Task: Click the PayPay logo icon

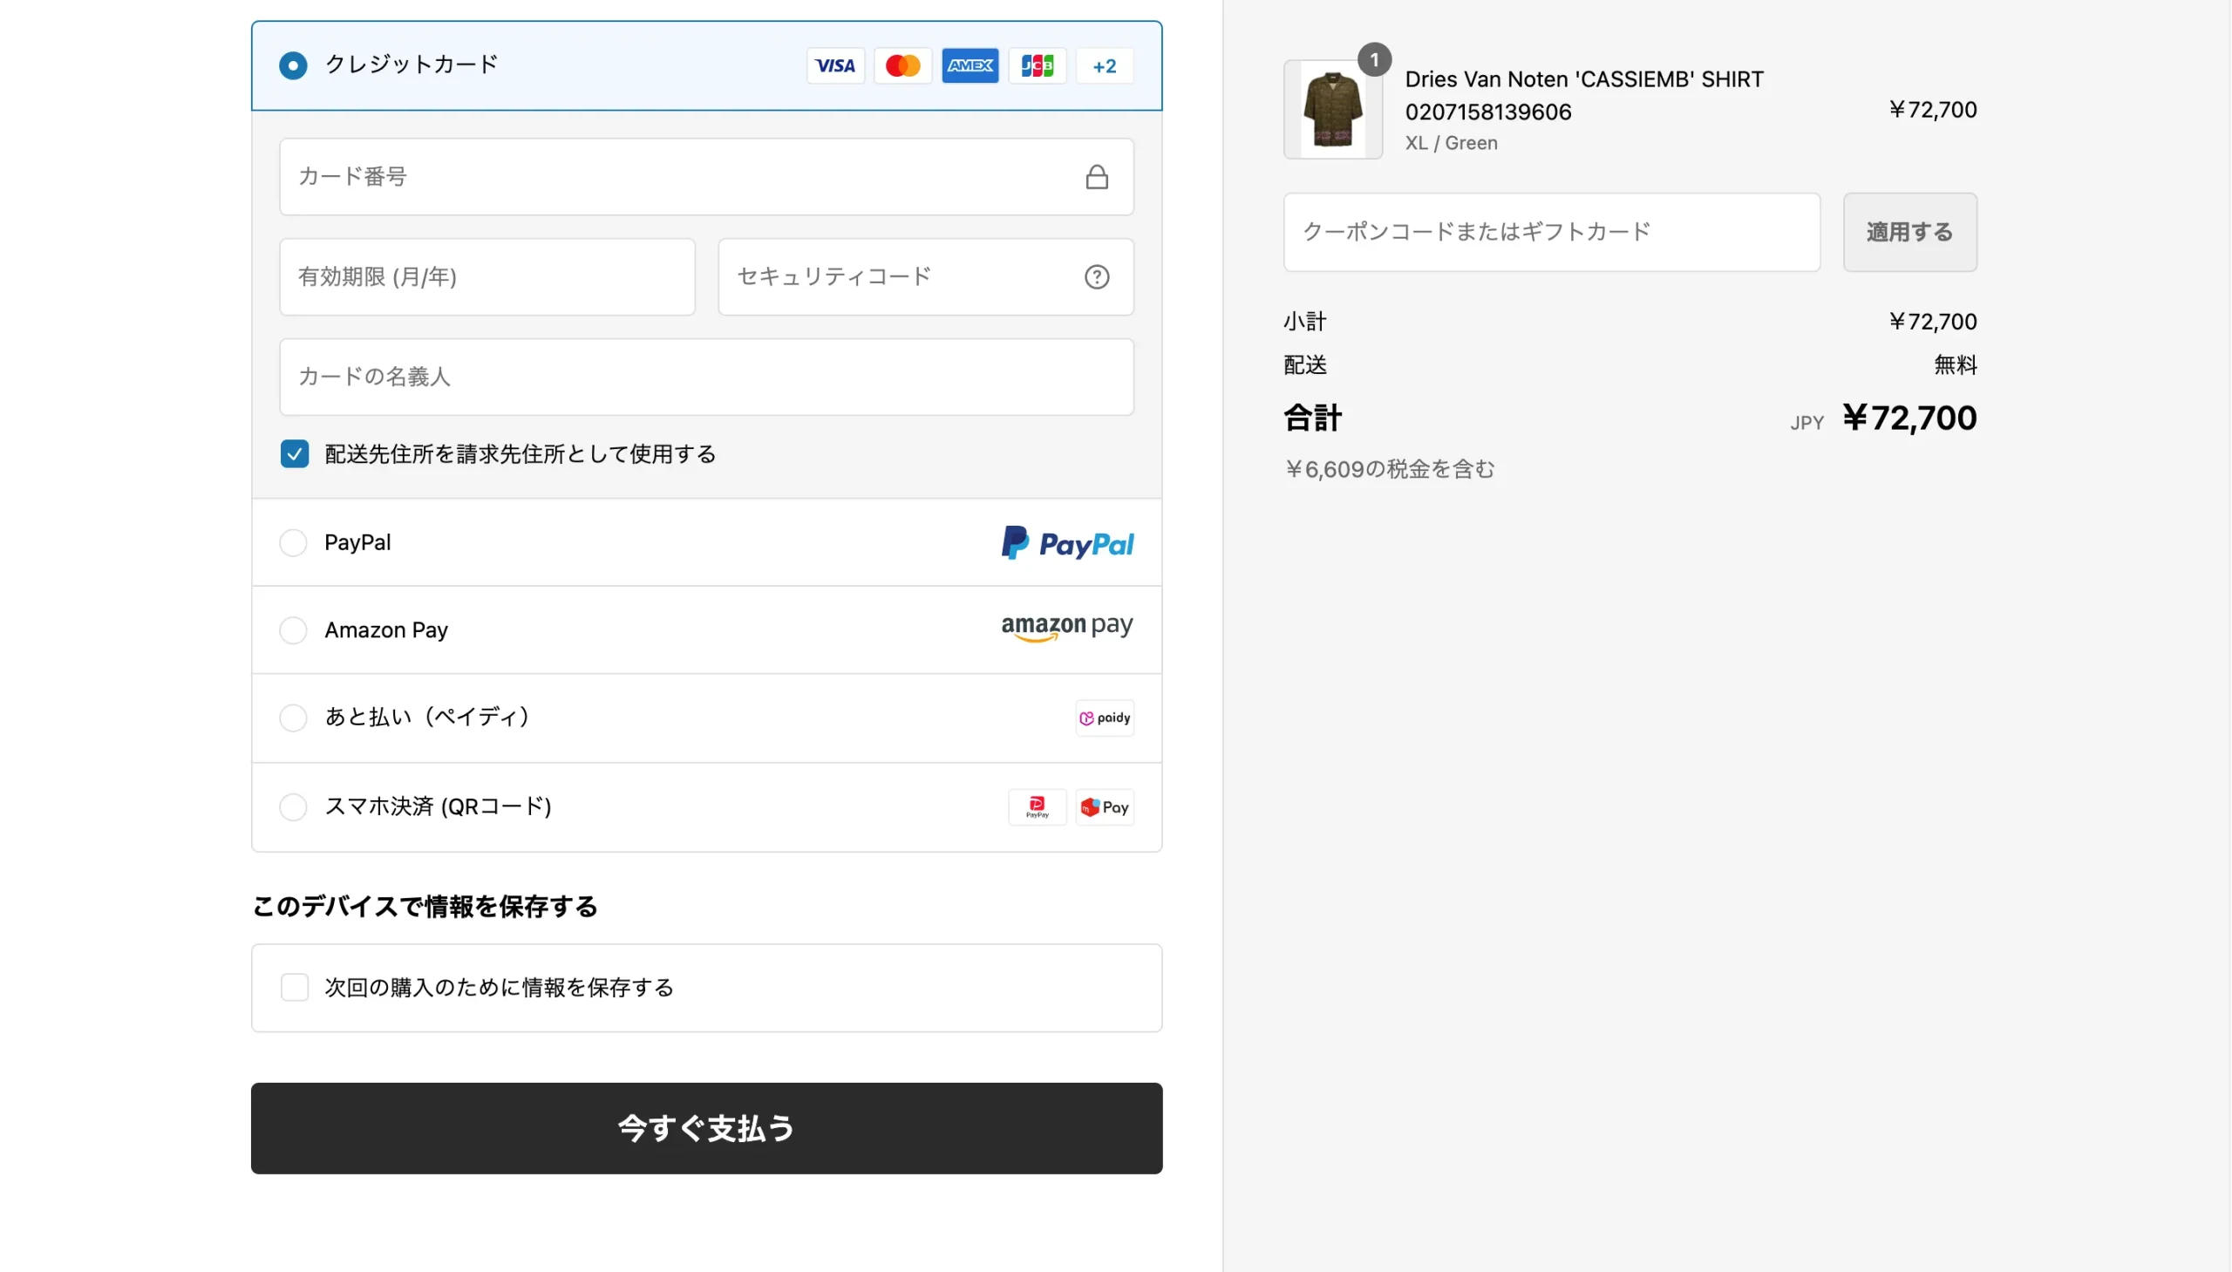Action: [1037, 806]
